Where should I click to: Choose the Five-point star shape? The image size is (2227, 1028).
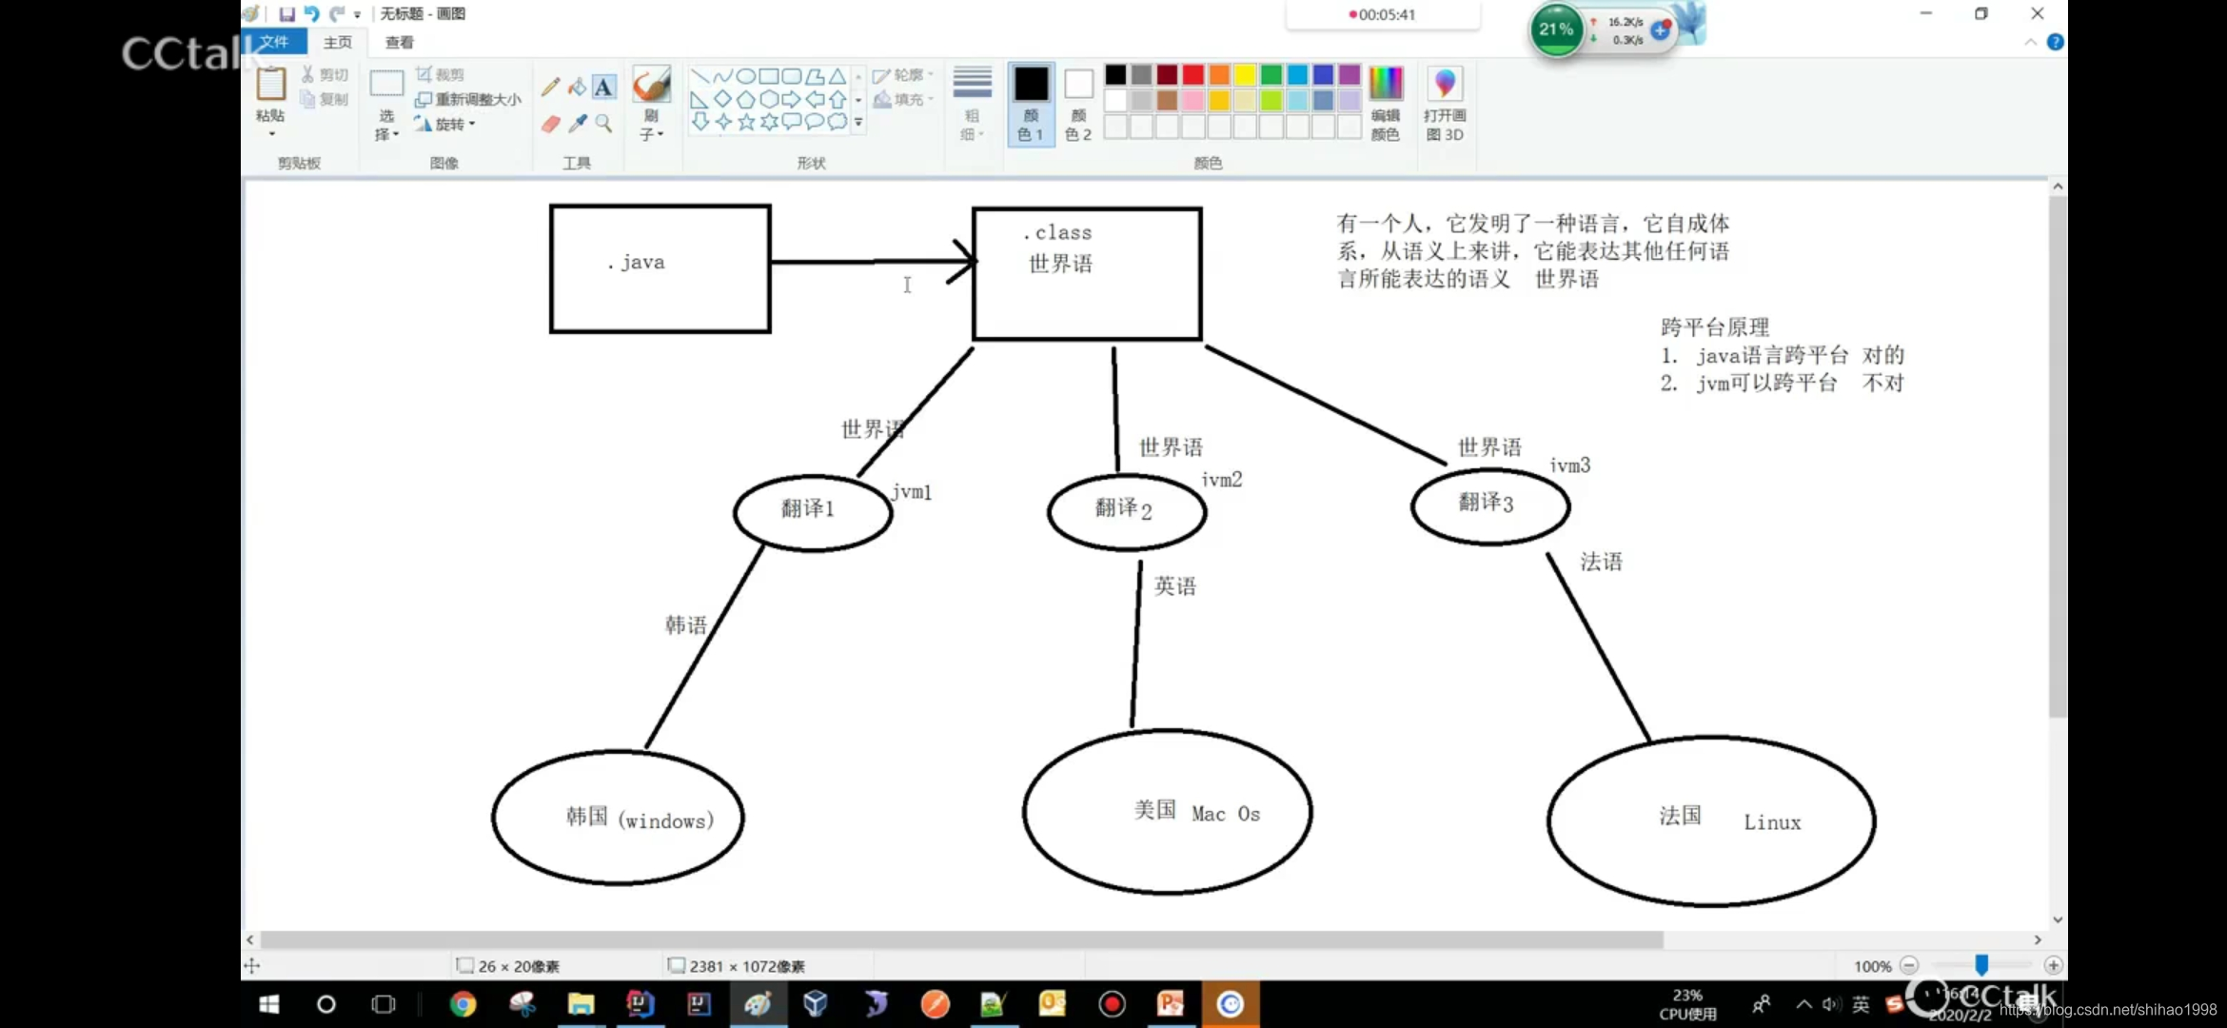click(746, 122)
